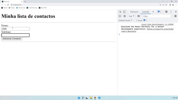This screenshot has width=178, height=100.
Task: Select the React App browser tab
Action: click(x=12, y=2)
